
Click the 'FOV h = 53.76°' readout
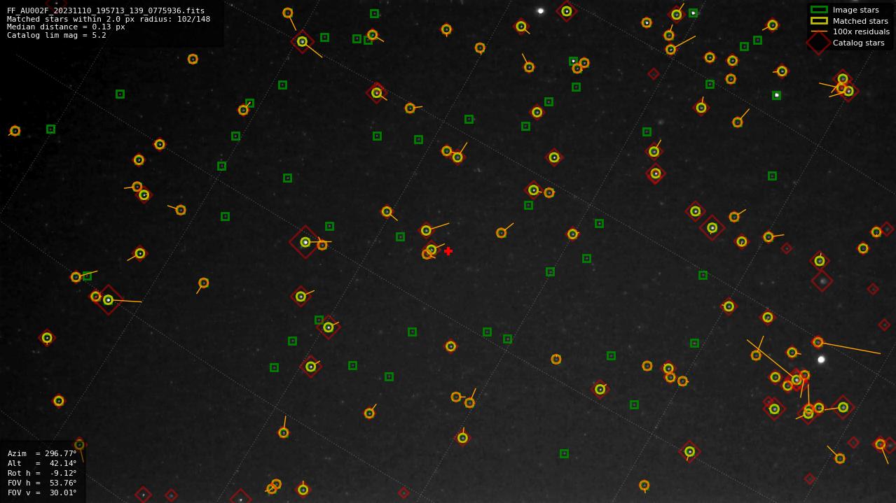point(42,483)
